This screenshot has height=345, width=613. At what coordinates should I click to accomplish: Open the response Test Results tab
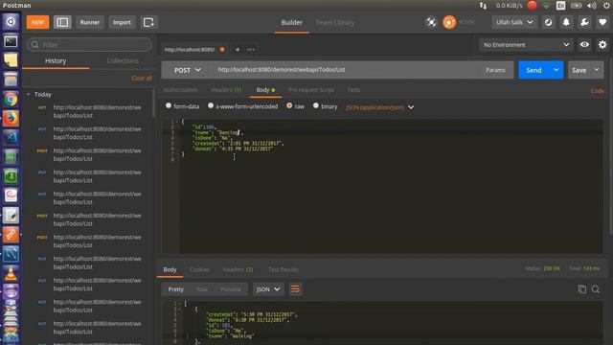(284, 269)
